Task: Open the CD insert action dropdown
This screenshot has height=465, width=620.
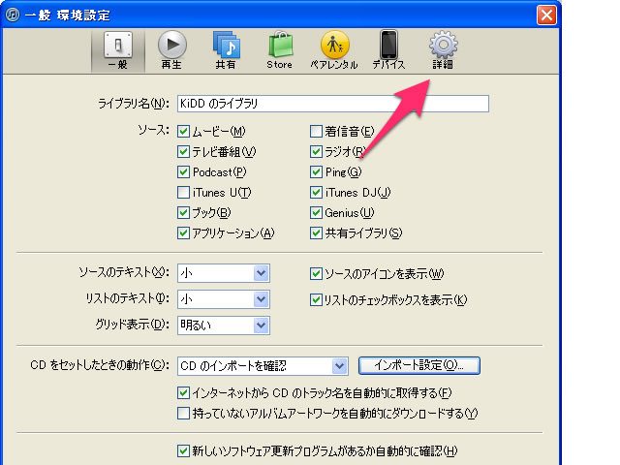Action: [263, 366]
